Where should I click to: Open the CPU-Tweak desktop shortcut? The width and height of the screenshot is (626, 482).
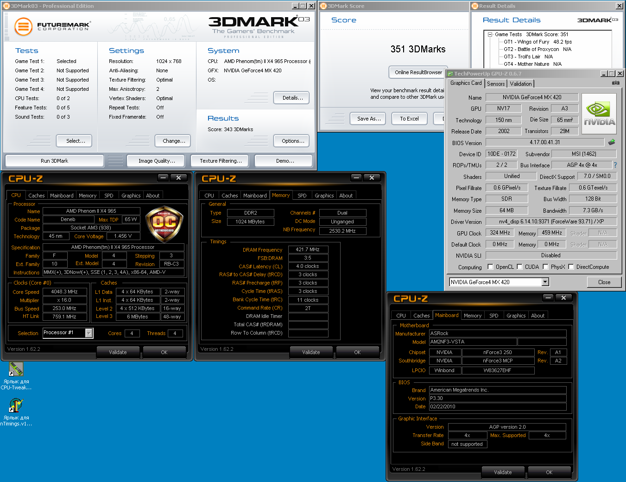coord(16,369)
